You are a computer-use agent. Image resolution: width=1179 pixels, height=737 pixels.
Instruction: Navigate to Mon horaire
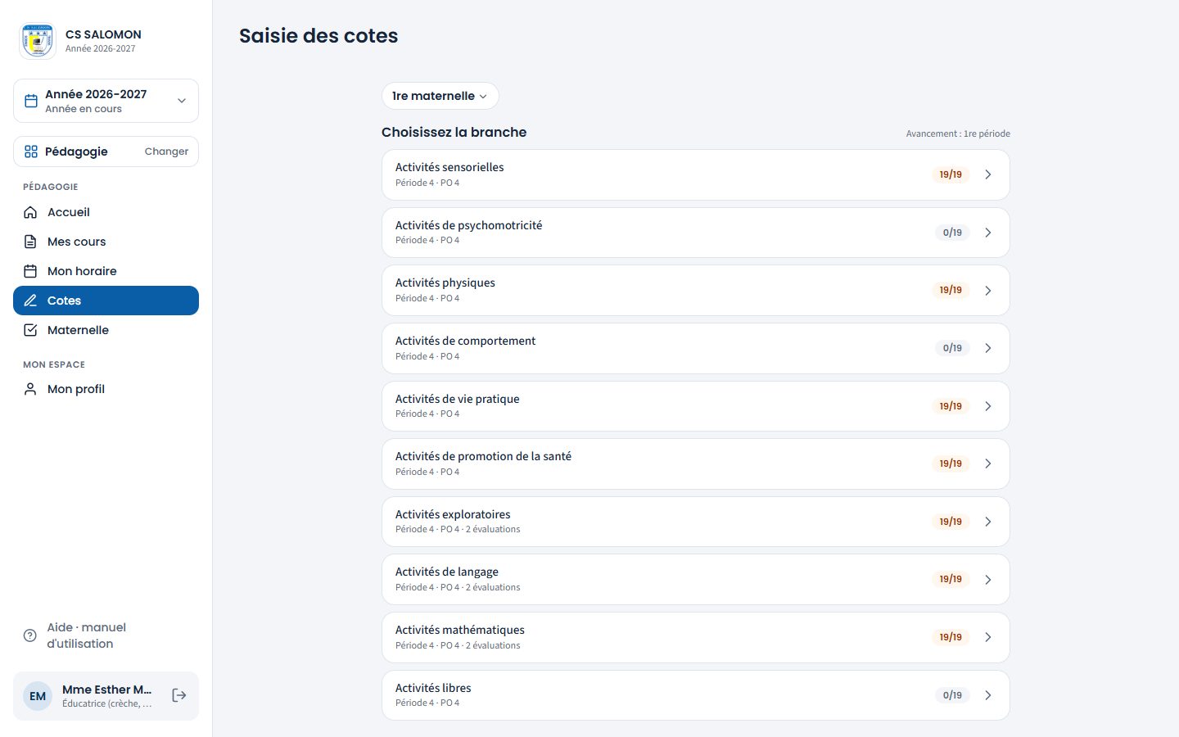point(106,271)
